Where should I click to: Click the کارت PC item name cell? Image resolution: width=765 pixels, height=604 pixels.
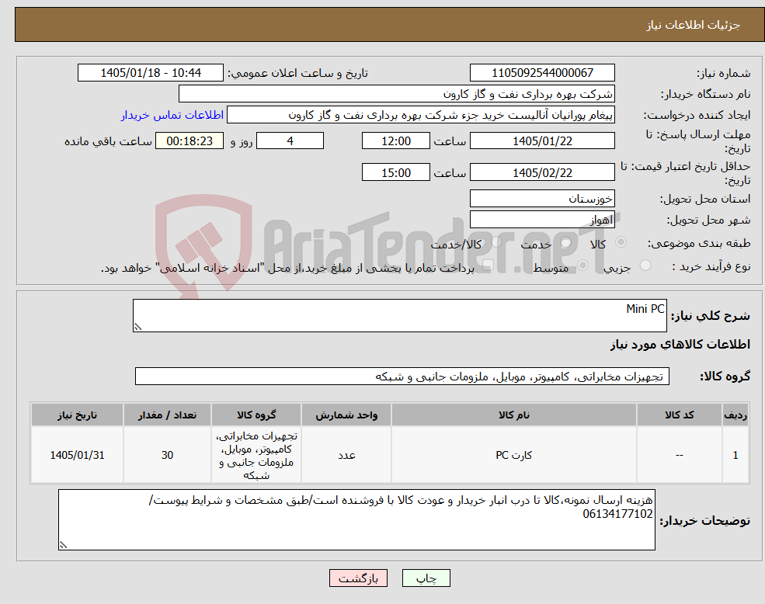513,455
